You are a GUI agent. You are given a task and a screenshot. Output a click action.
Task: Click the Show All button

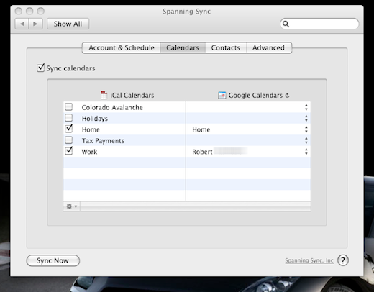pos(68,24)
